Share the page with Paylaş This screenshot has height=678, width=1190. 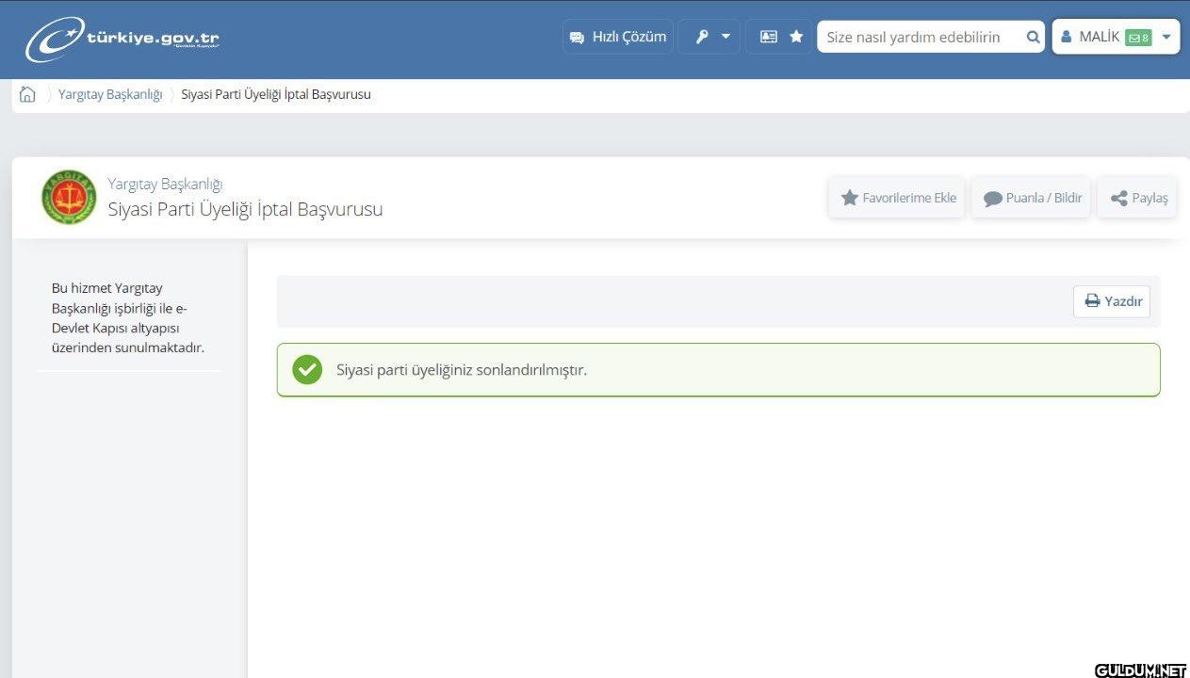[1137, 198]
